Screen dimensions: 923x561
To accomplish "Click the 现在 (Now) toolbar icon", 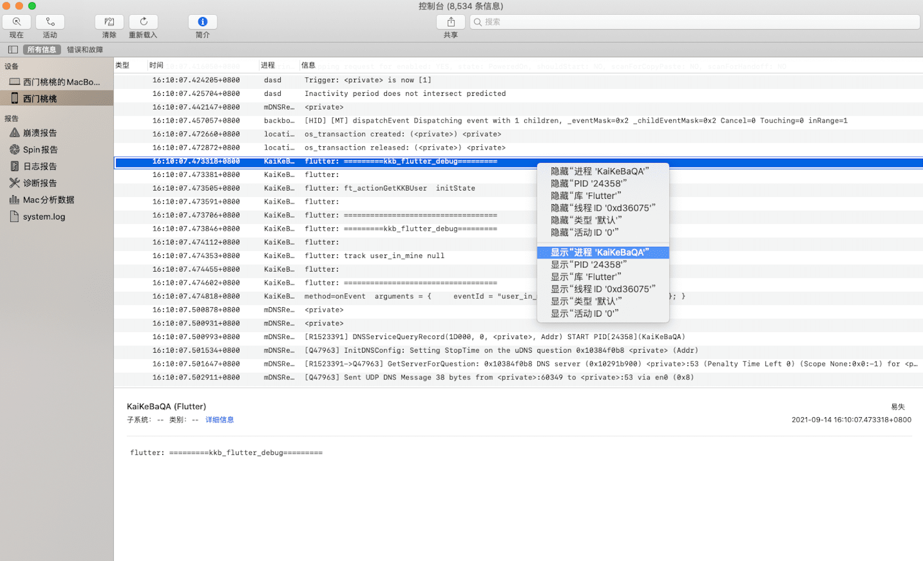I will click(17, 22).
